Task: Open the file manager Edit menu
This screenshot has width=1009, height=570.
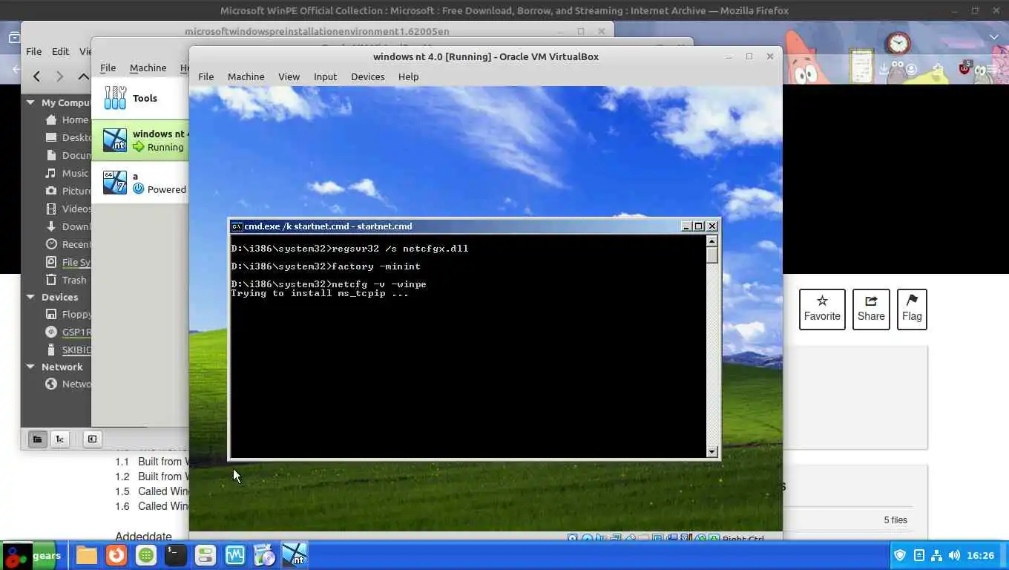Action: tap(60, 51)
